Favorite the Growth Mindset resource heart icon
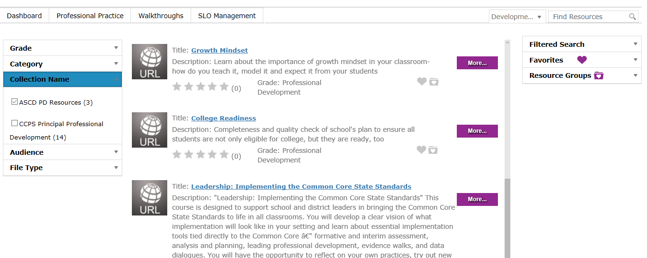 point(421,82)
